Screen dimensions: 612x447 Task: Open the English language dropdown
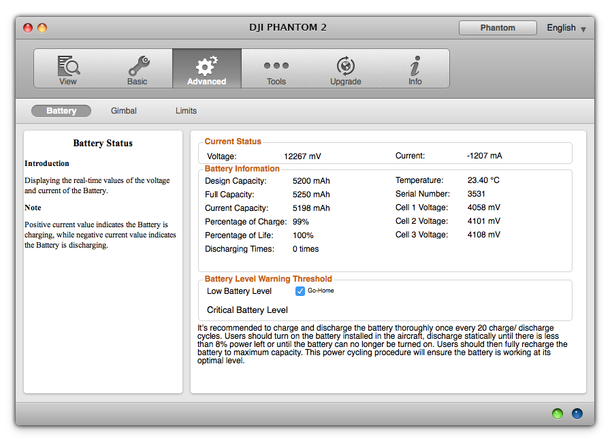click(x=566, y=28)
